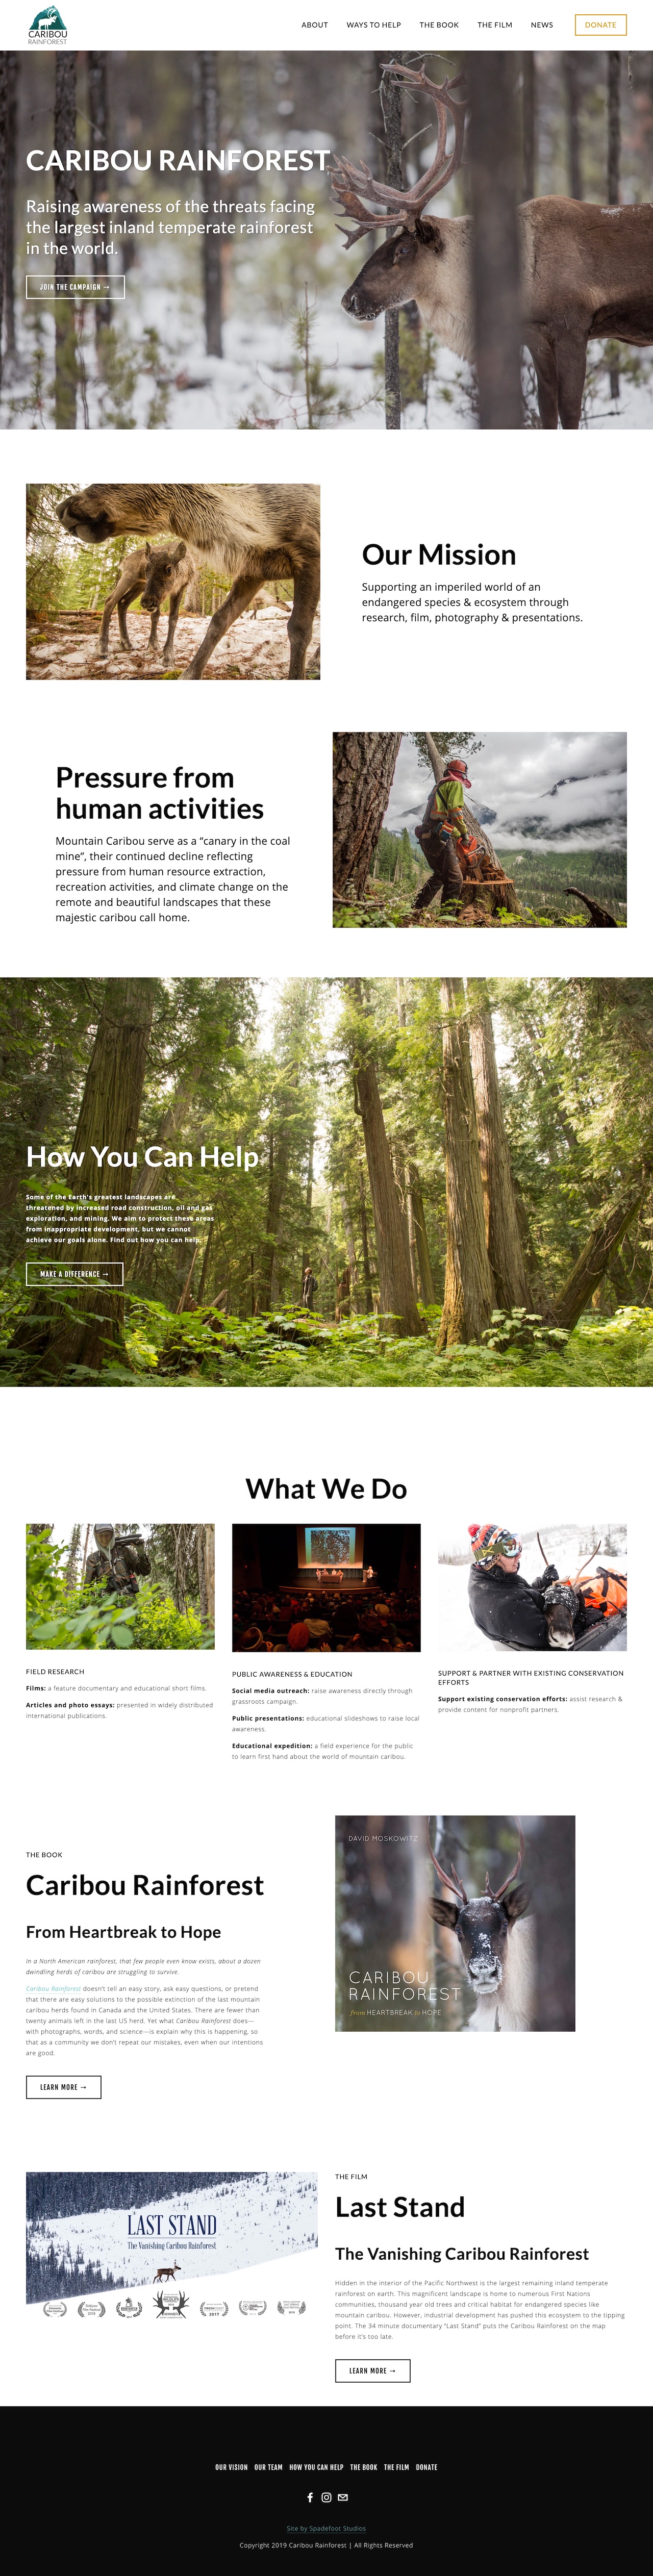Open News from top navigation
This screenshot has width=653, height=2576.
coord(542,25)
